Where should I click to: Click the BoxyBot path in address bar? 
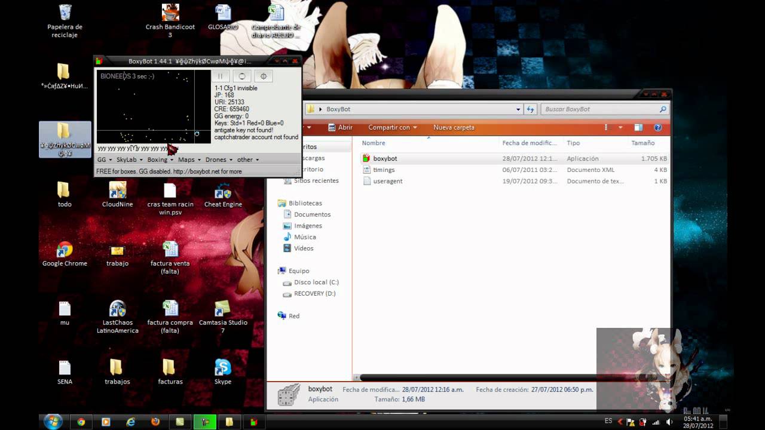pos(338,109)
